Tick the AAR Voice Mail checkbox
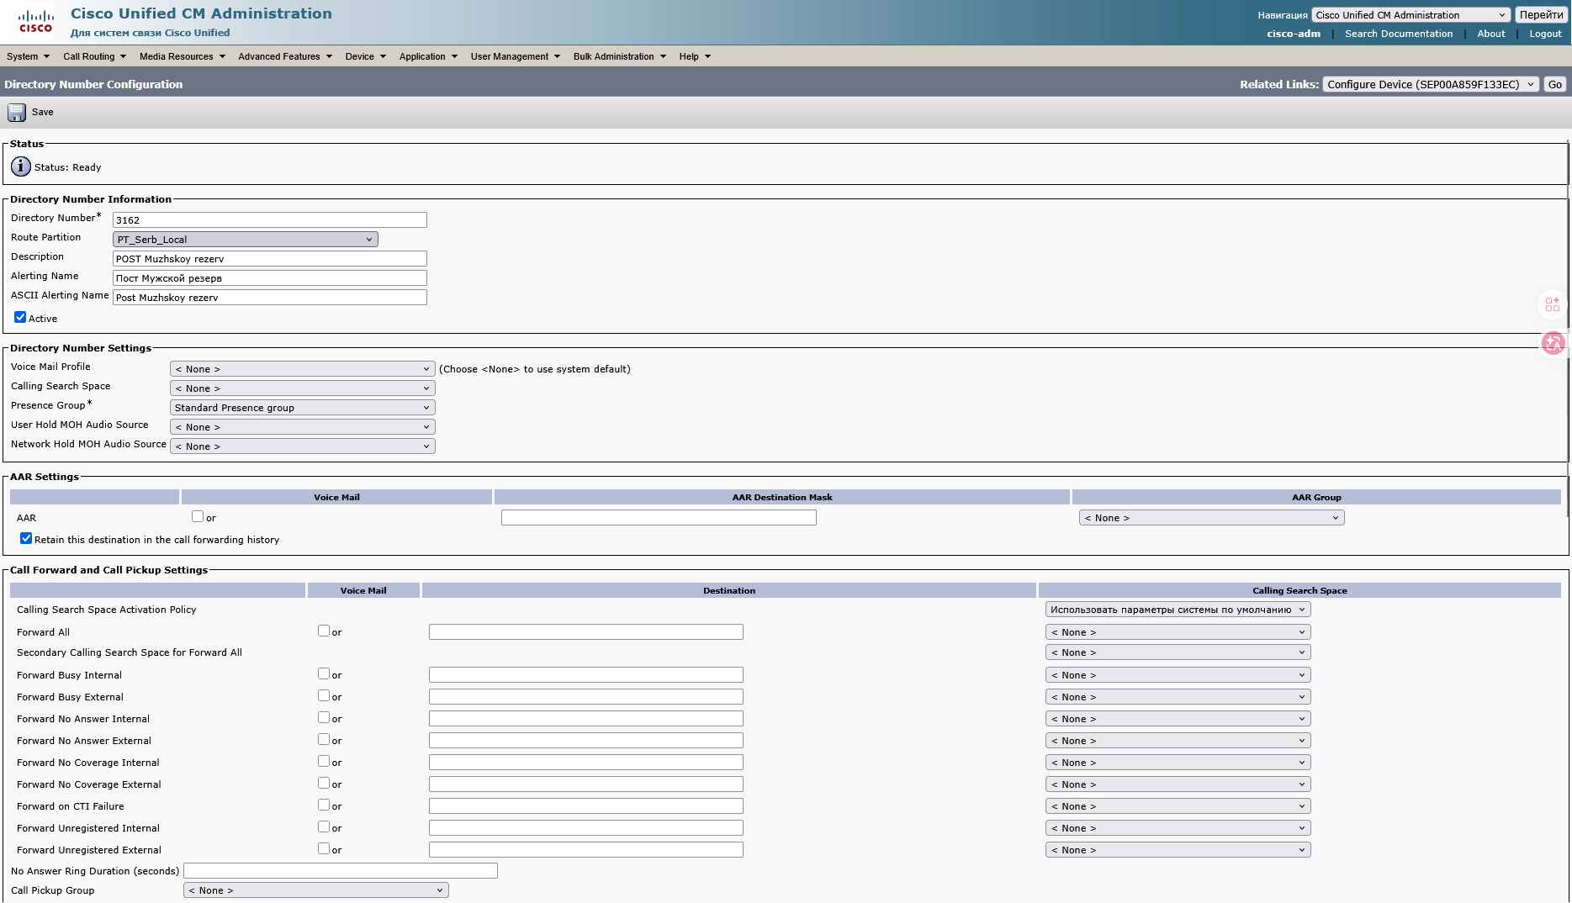The image size is (1572, 903). (198, 516)
